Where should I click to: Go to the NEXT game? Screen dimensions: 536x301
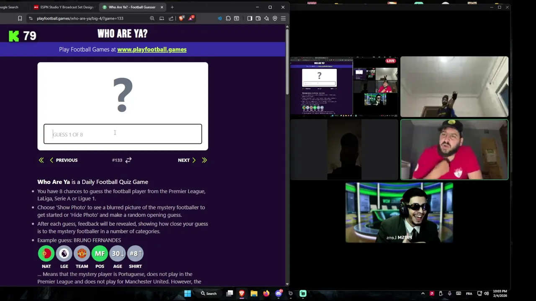[x=187, y=160]
